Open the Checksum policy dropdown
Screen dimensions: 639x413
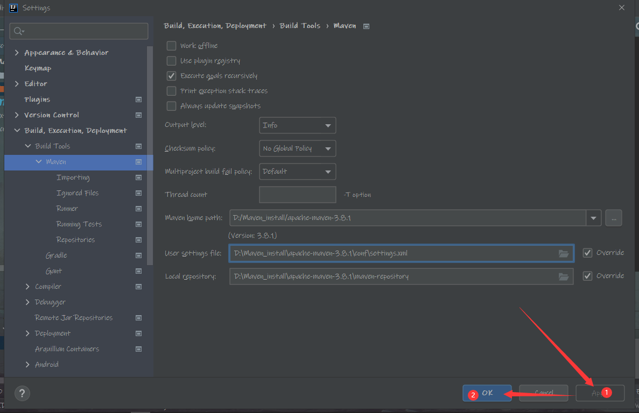tap(298, 148)
